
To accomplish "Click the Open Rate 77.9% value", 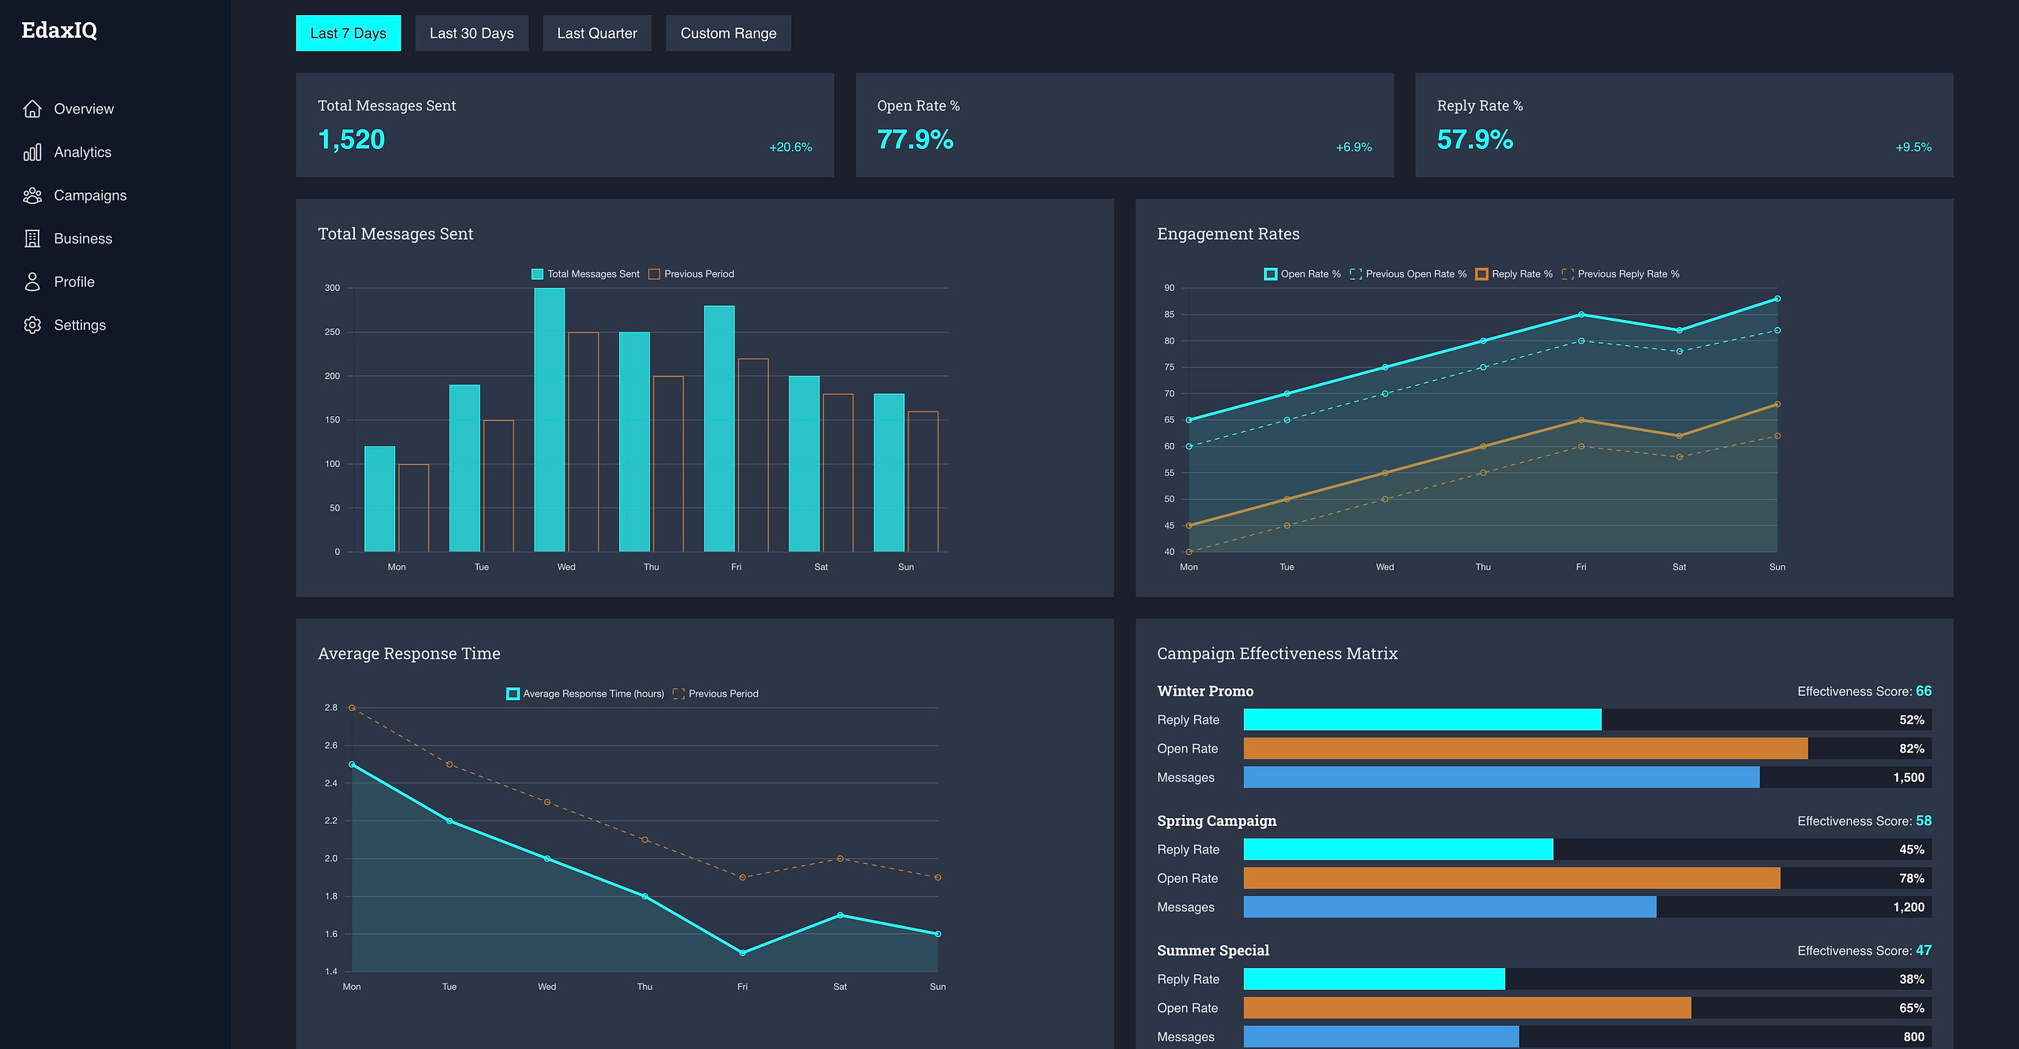I will point(915,139).
